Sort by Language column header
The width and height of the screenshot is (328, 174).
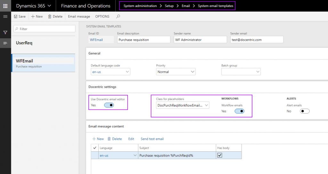tap(118, 148)
